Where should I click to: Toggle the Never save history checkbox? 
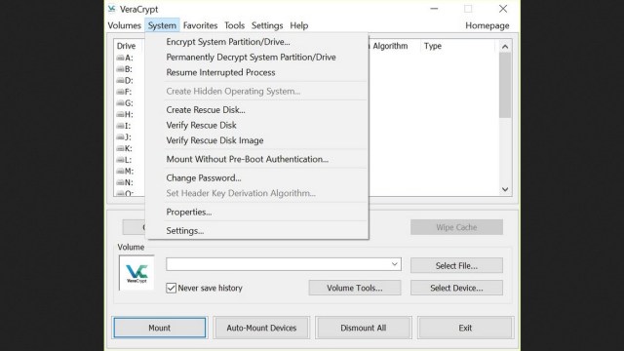tap(172, 288)
